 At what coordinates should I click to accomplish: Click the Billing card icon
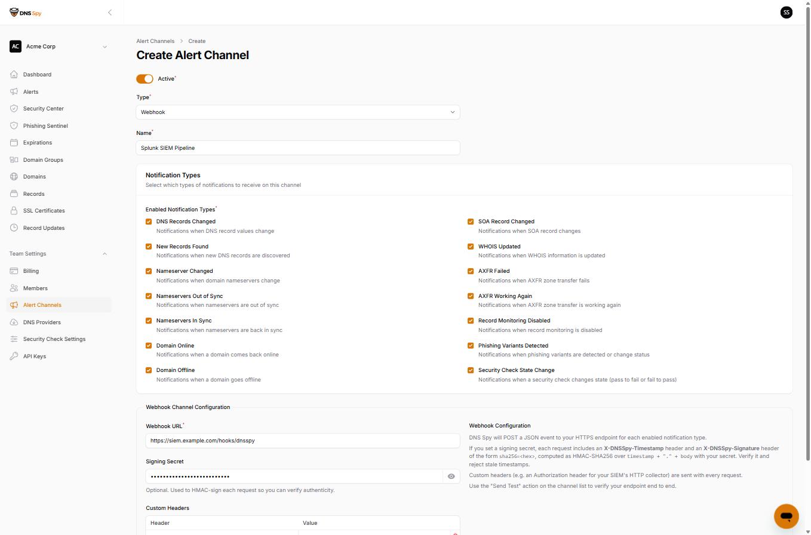click(14, 271)
